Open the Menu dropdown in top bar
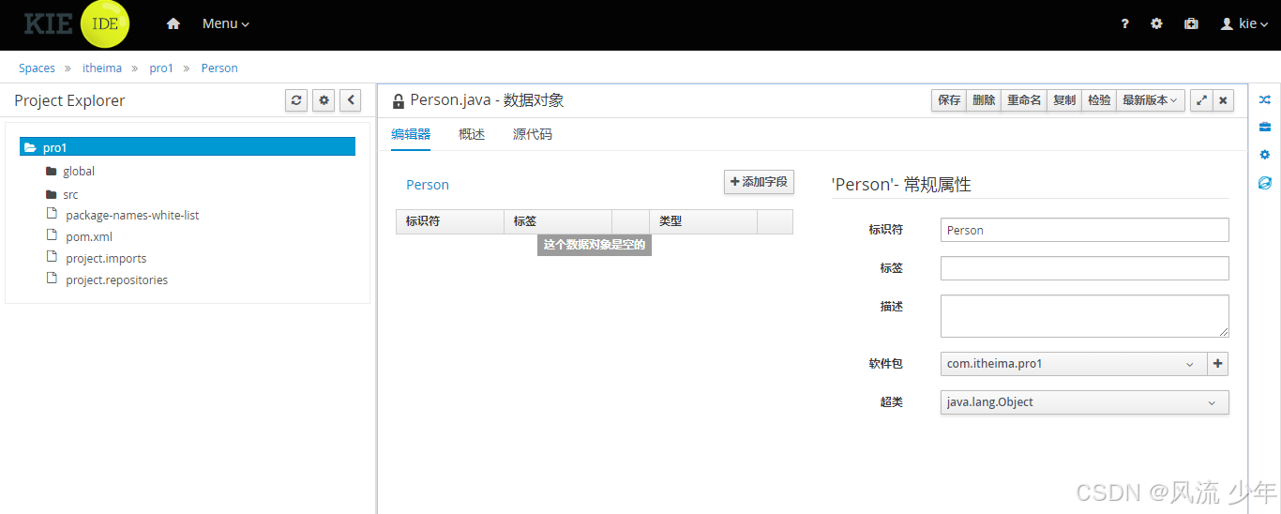1281x514 pixels. [226, 24]
